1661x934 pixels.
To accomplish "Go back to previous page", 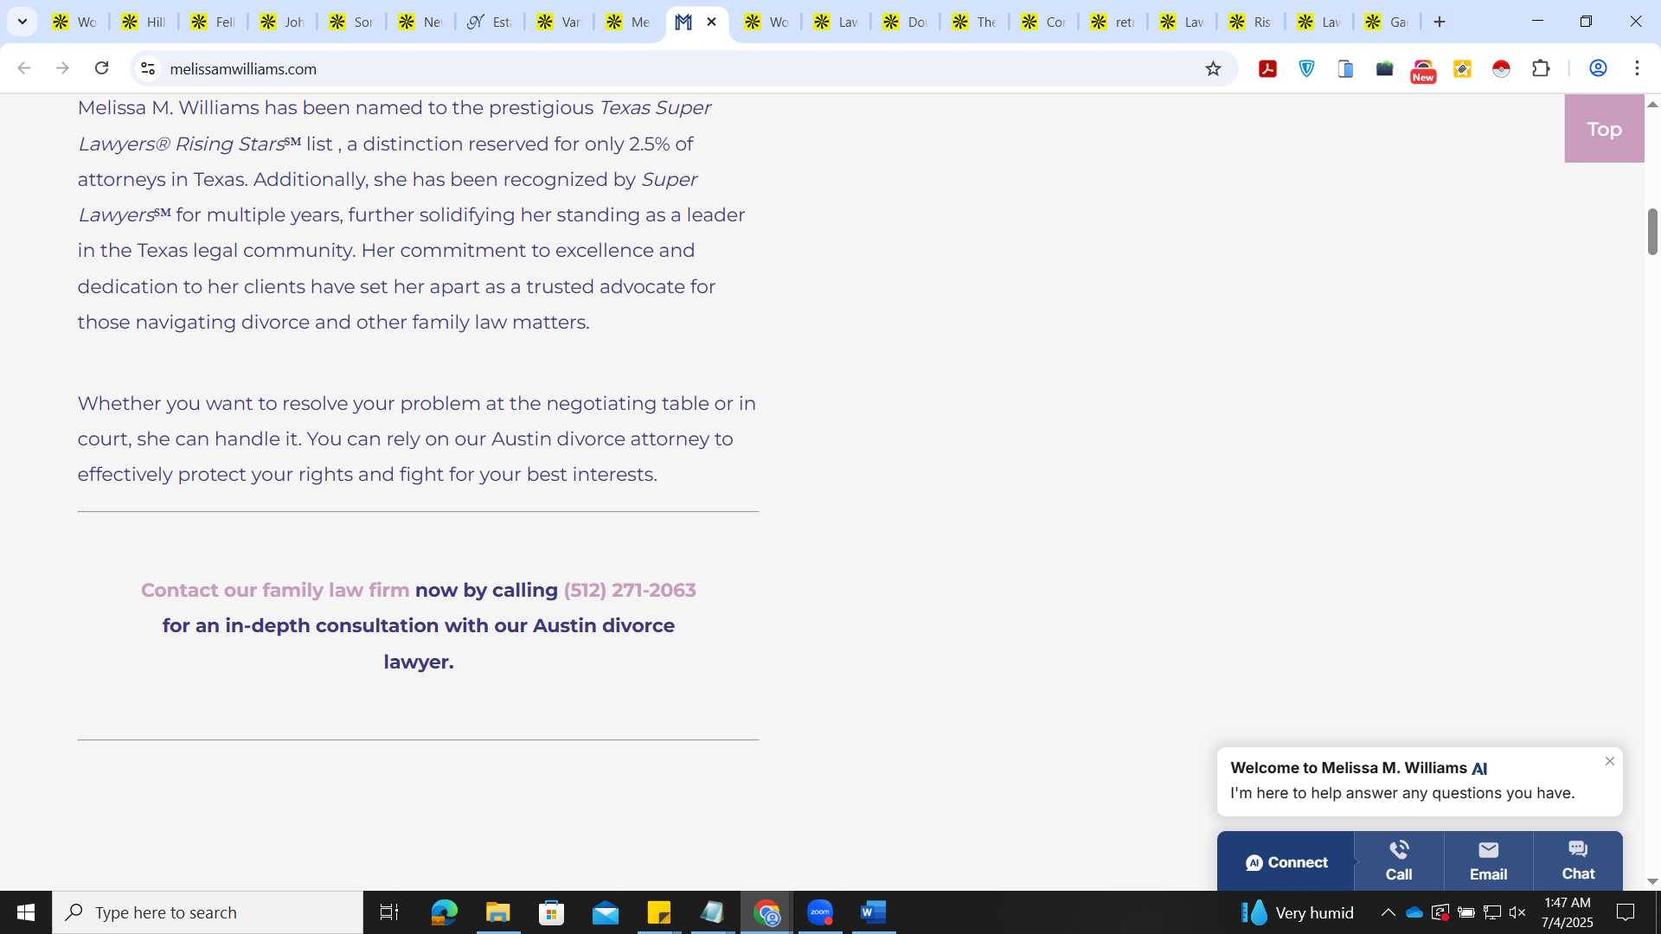I will point(24,68).
